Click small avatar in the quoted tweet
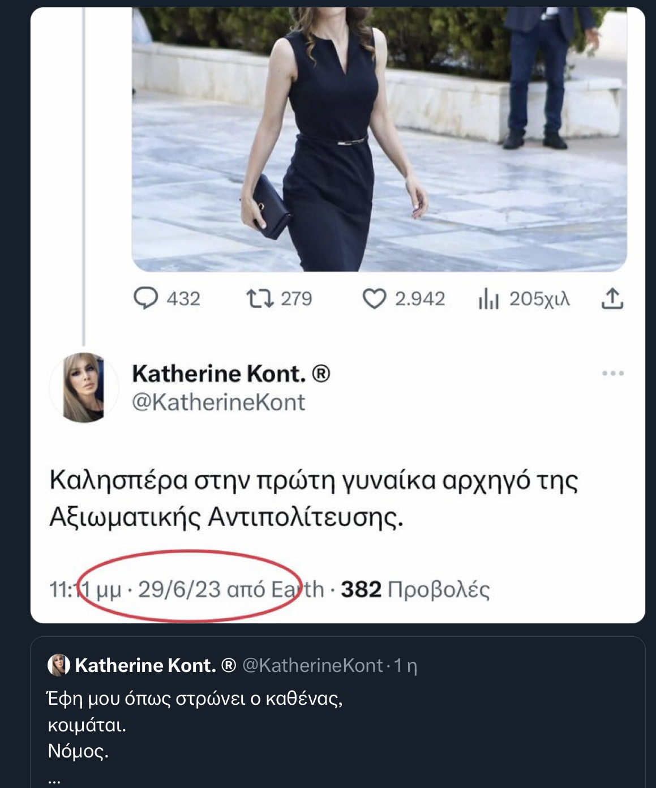Screen dimensions: 656x788 59,665
